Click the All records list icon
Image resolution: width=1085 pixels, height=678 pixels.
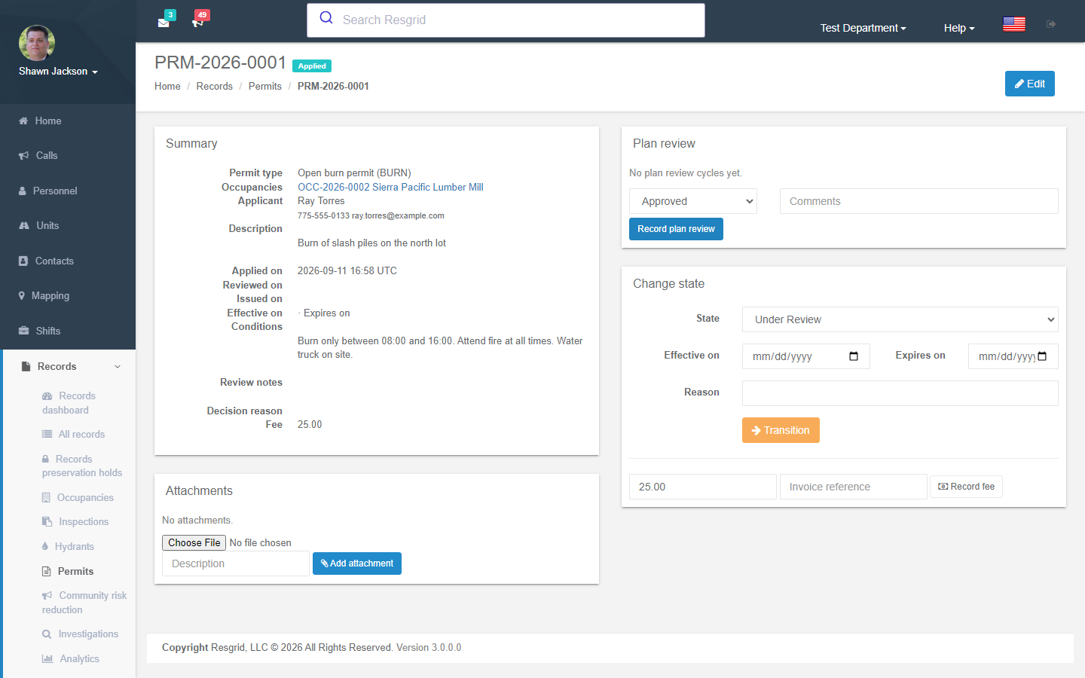tap(47, 435)
